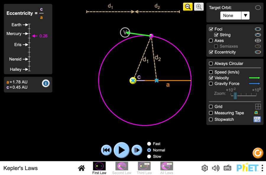Screen dimensions: 266x175
Task: Step forward one frame
Action: (x=137, y=150)
